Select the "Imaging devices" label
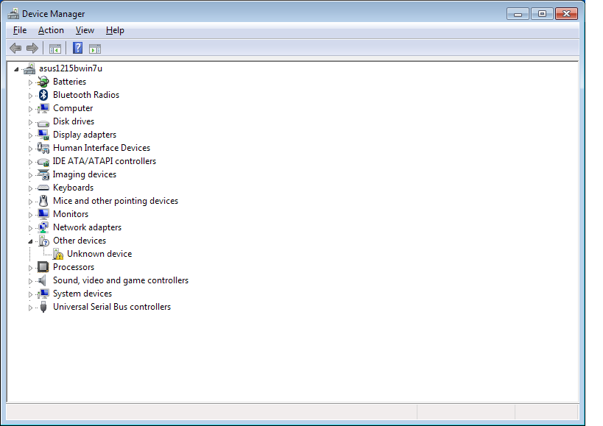This screenshot has height=426, width=603. (x=84, y=174)
